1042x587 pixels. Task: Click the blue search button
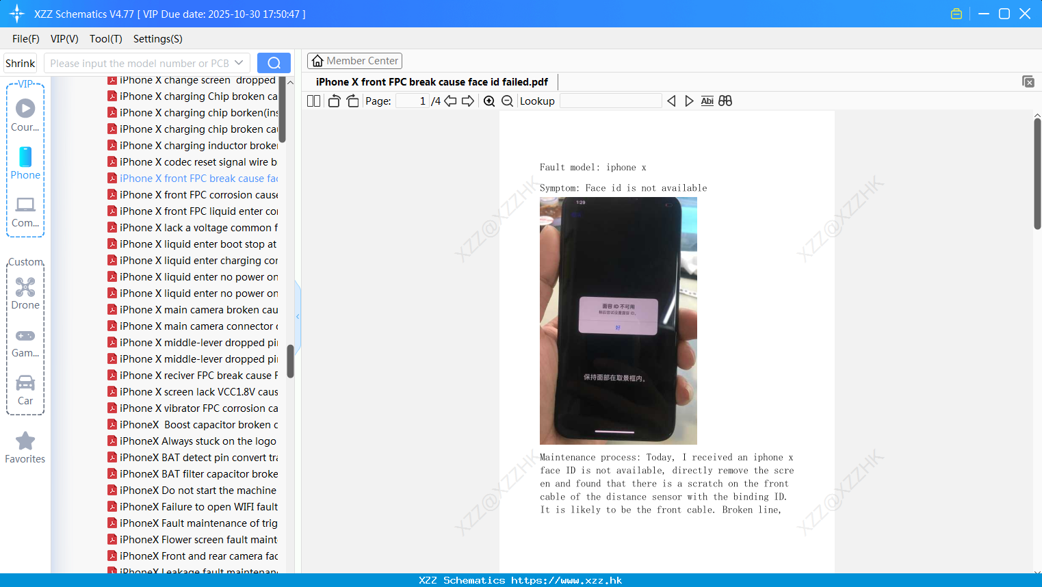274,63
